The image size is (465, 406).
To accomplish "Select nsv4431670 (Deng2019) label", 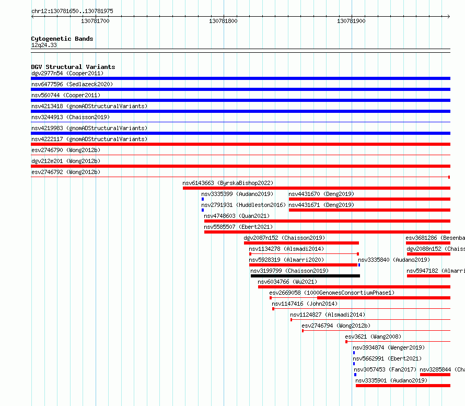I will (321, 194).
